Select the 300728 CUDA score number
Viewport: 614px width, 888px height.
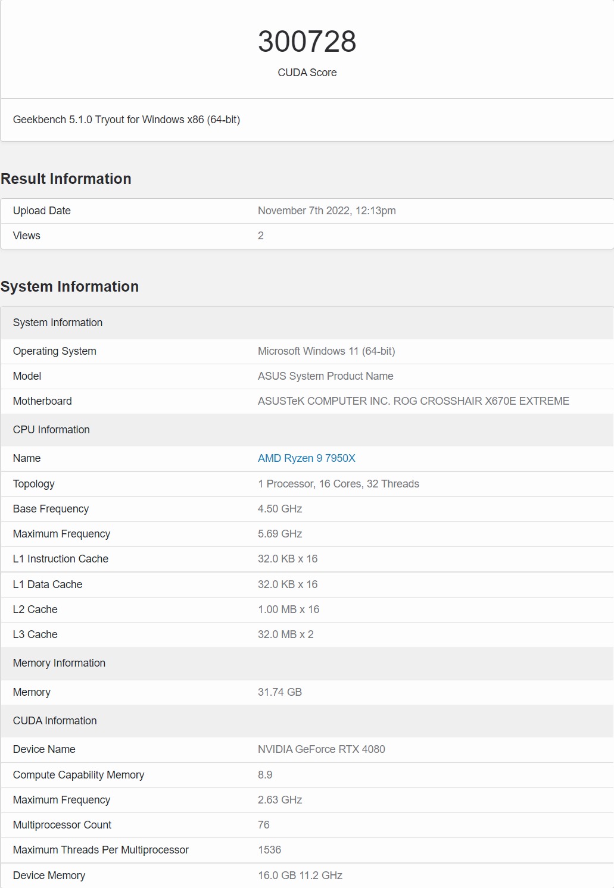pyautogui.click(x=307, y=42)
